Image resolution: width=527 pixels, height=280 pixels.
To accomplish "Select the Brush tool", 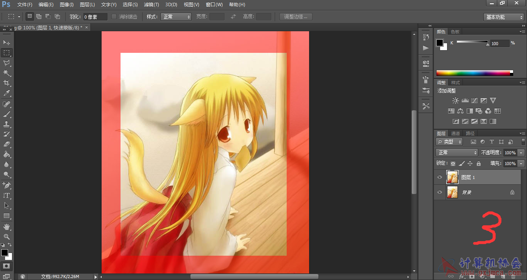I will [7, 114].
